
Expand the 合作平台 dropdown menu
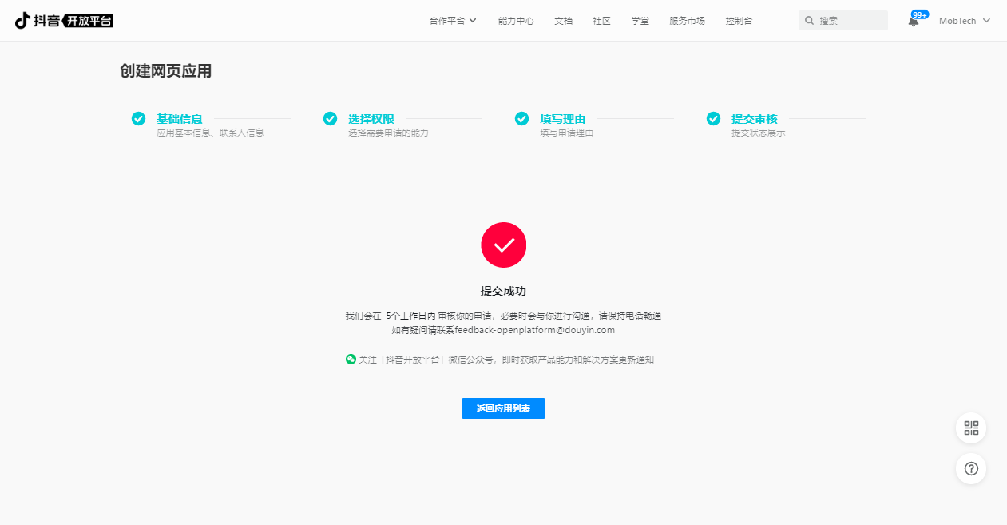[453, 21]
